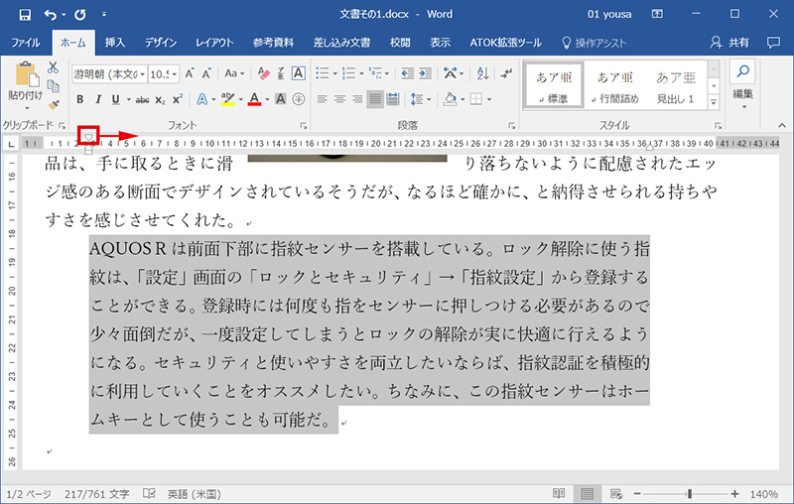794x504 pixels.
Task: Open the font name dropdown 游明朝
Action: [x=143, y=74]
